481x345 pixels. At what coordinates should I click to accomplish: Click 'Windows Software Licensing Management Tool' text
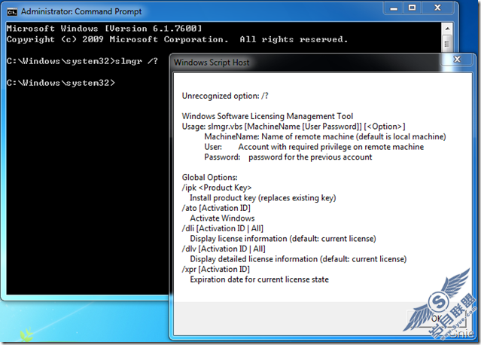click(267, 116)
